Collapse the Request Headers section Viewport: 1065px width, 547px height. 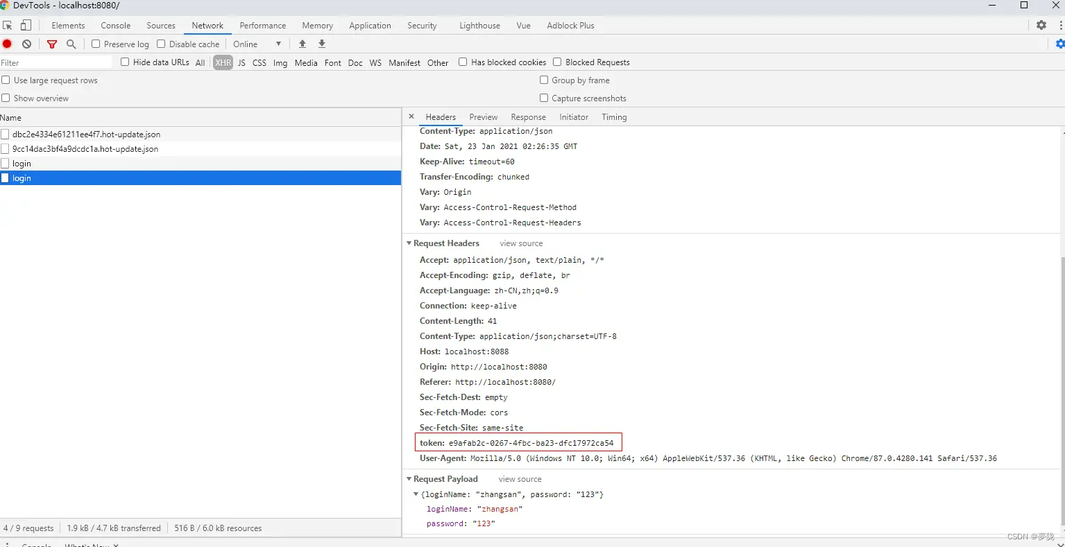(x=409, y=243)
